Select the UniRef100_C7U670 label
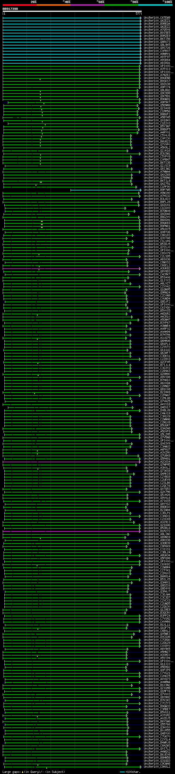Screen dimensions: 175x774 pyautogui.click(x=157, y=737)
